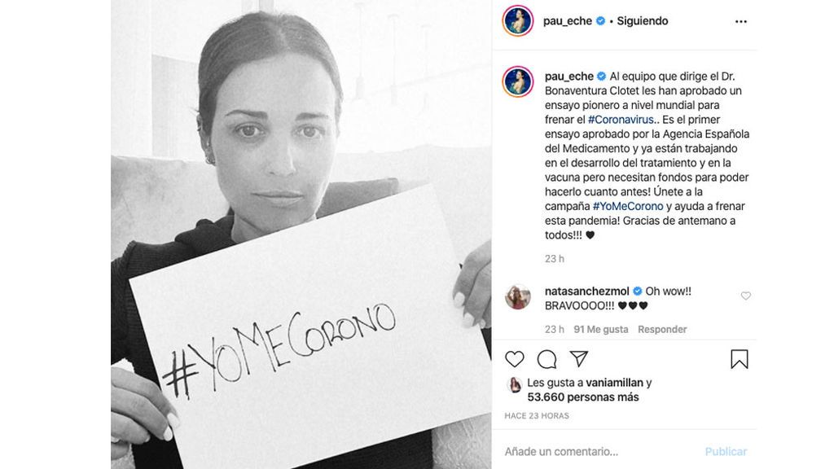Viewport: 834px width, 469px height.
Task: Open the black-and-white #YoMeCorono photo
Action: coord(301,234)
